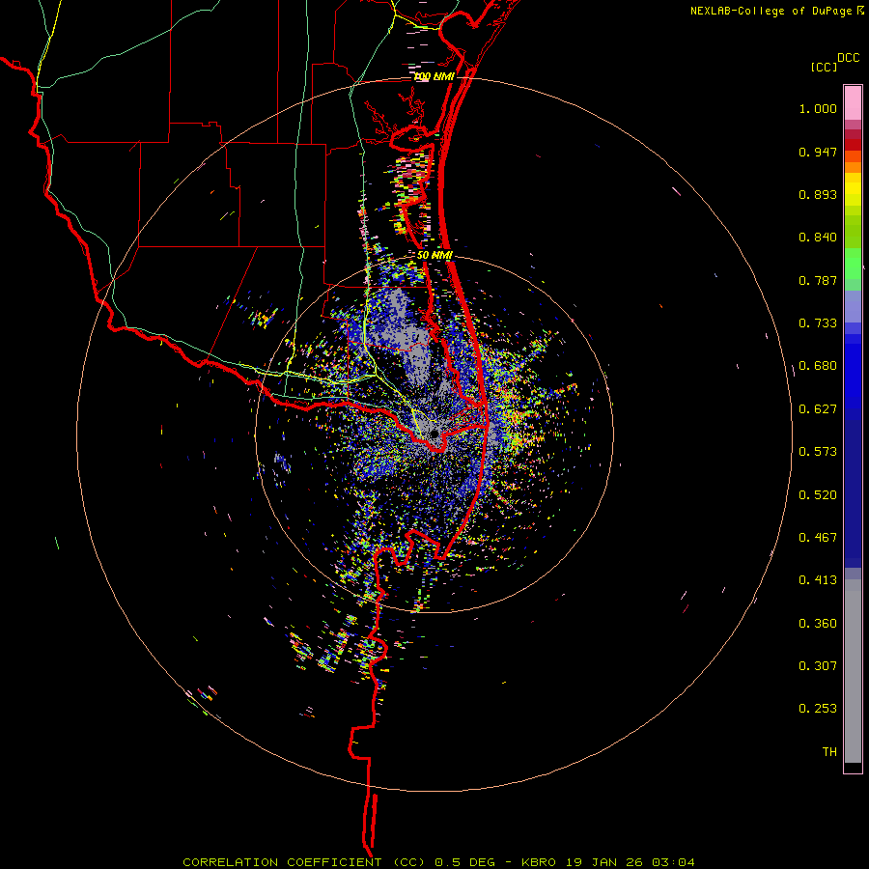Screen dimensions: 869x869
Task: Click the 03:04 timestamp in the caption
Action: [673, 862]
